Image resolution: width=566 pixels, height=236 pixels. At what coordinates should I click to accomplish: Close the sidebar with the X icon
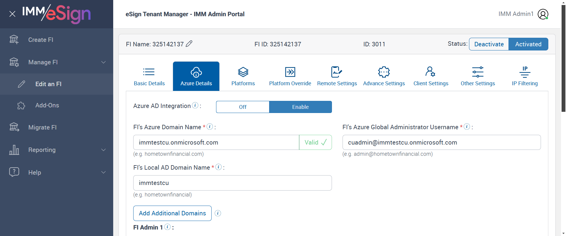[12, 14]
